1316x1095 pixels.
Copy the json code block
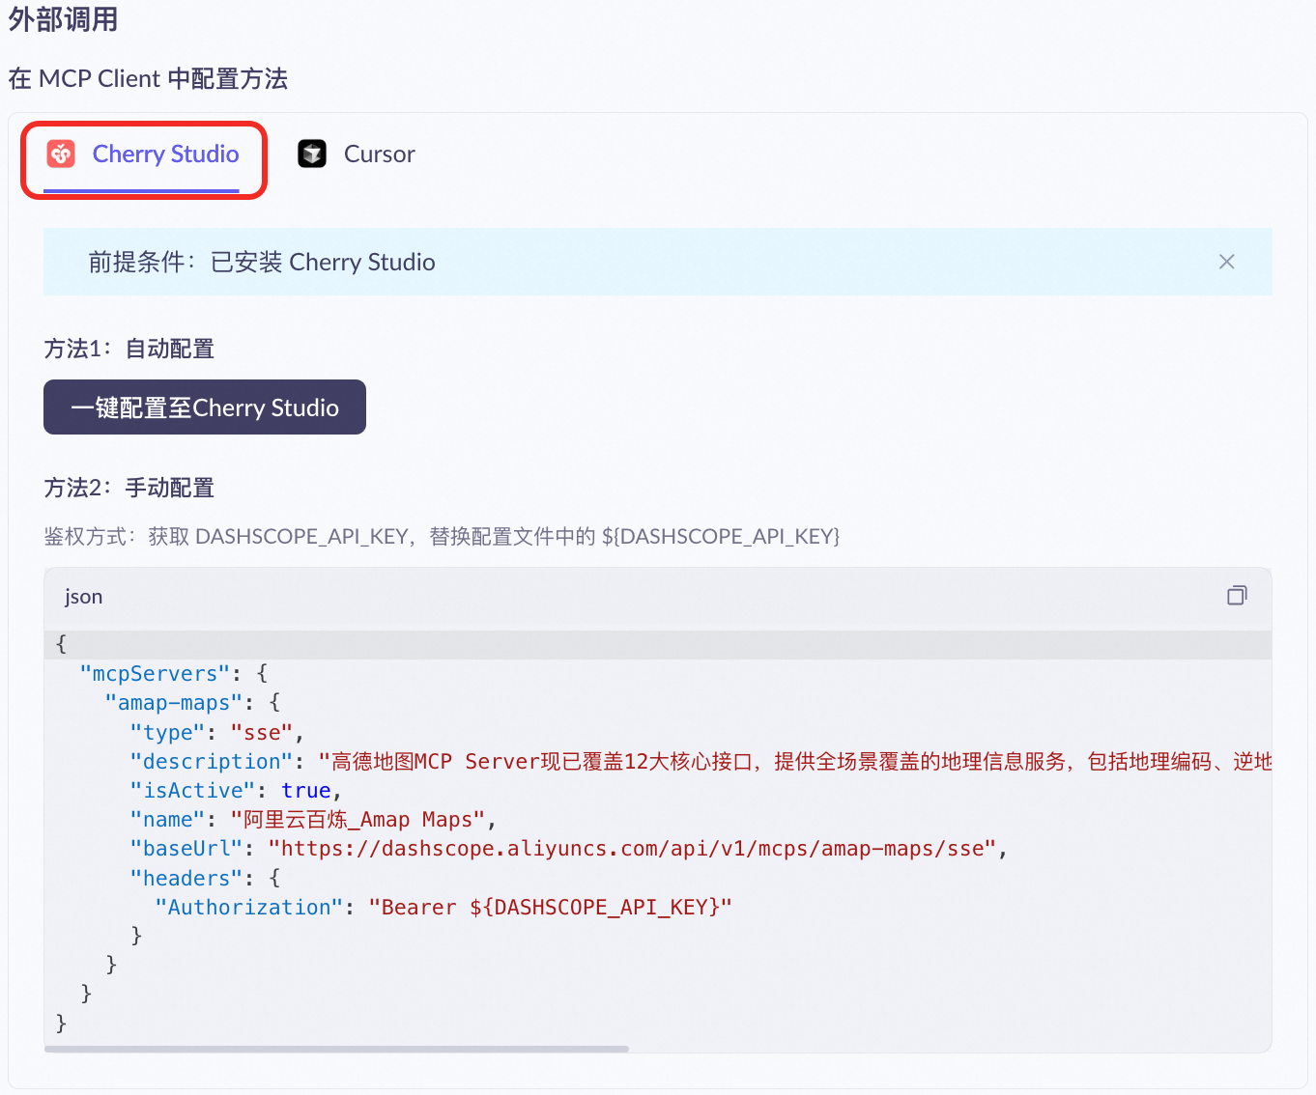coord(1237,596)
